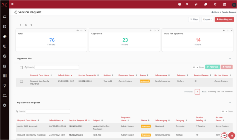Click SR240300001 request id
The width and height of the screenshot is (237, 140).
[76, 126]
